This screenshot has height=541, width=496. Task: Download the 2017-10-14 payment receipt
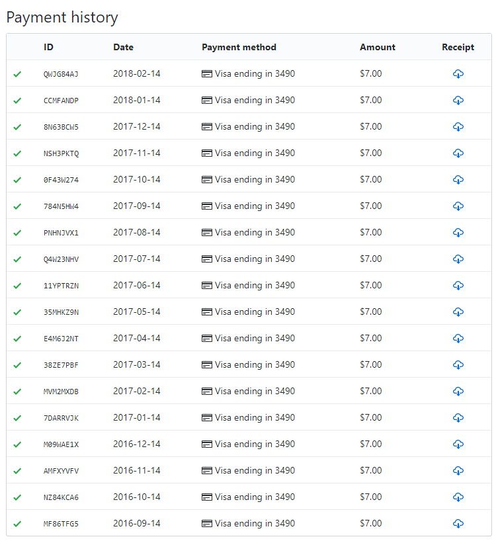click(458, 179)
